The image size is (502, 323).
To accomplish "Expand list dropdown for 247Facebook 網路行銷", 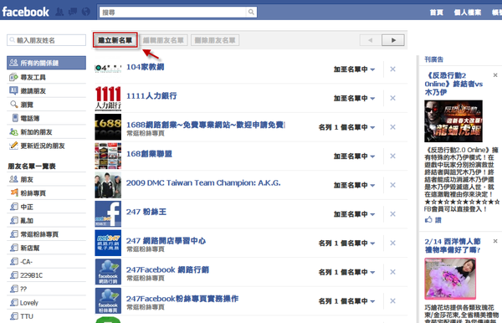I will tap(346, 272).
